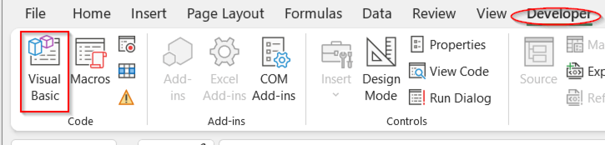Go to the Formulas tab
Screen dimensions: 605x145
313,14
